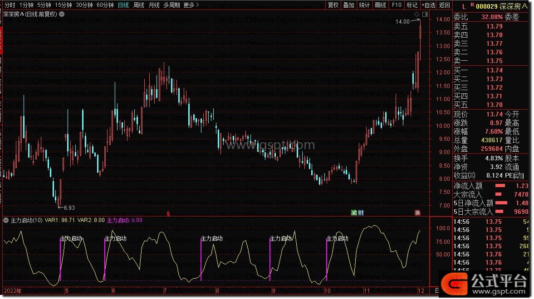Click the 复权 adjustment button

pos(333,5)
